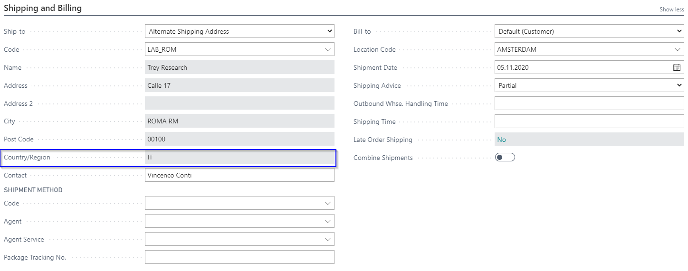This screenshot has width=688, height=271.
Task: Click the Late Order Shipping No link
Action: click(501, 140)
